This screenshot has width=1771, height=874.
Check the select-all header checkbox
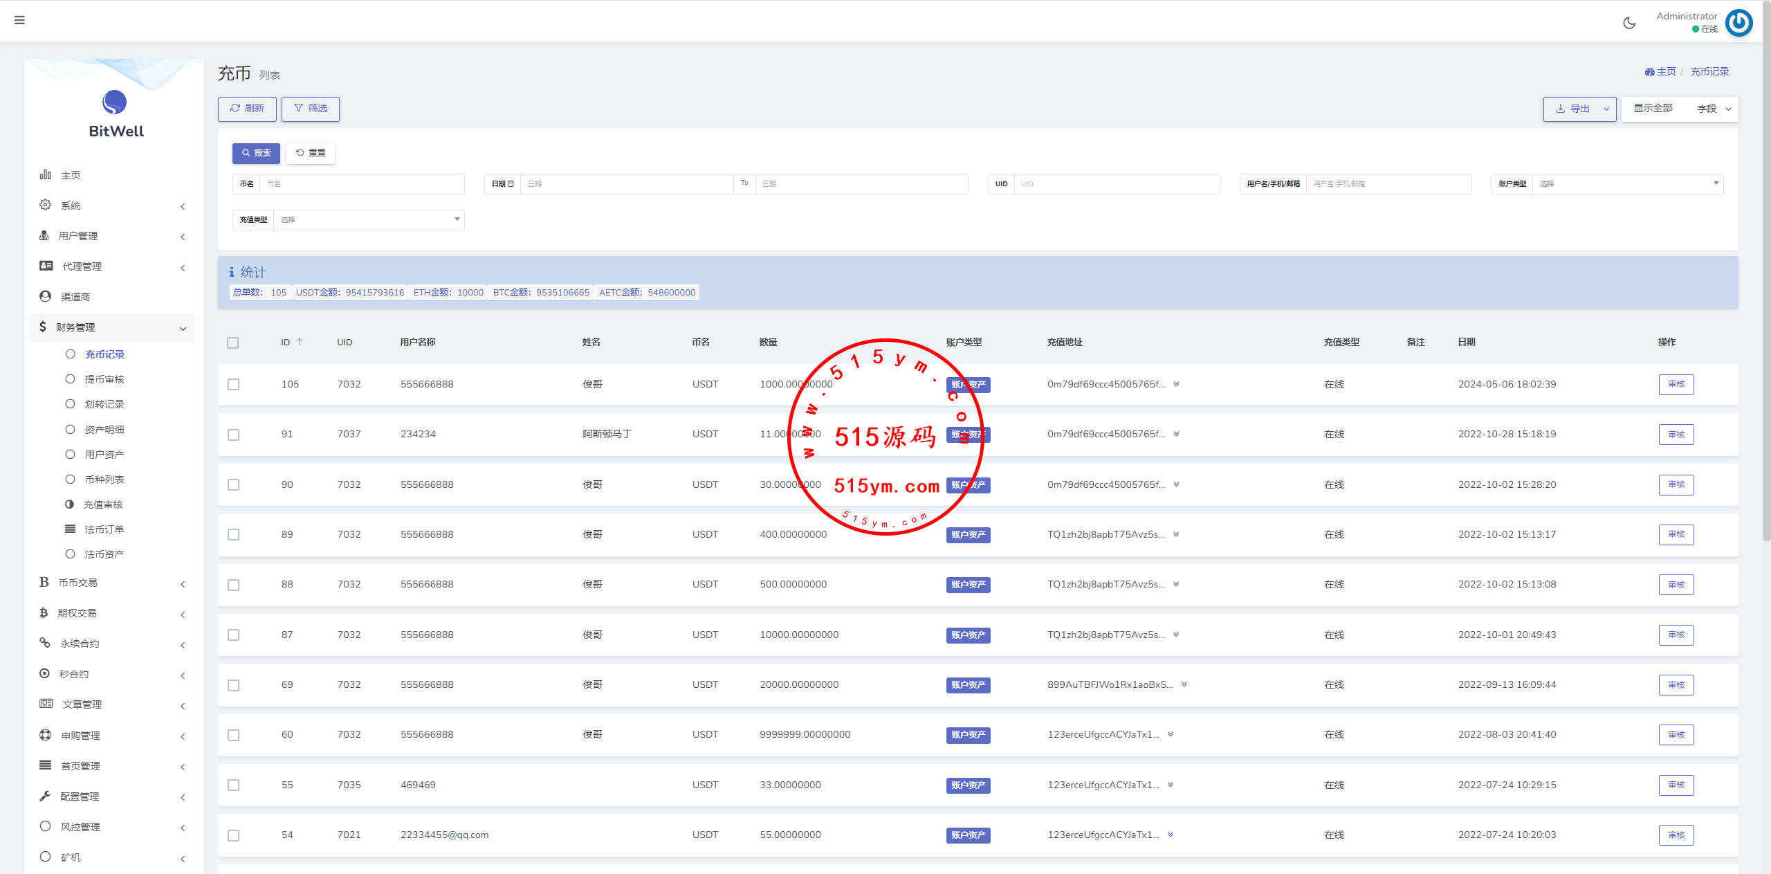[232, 343]
